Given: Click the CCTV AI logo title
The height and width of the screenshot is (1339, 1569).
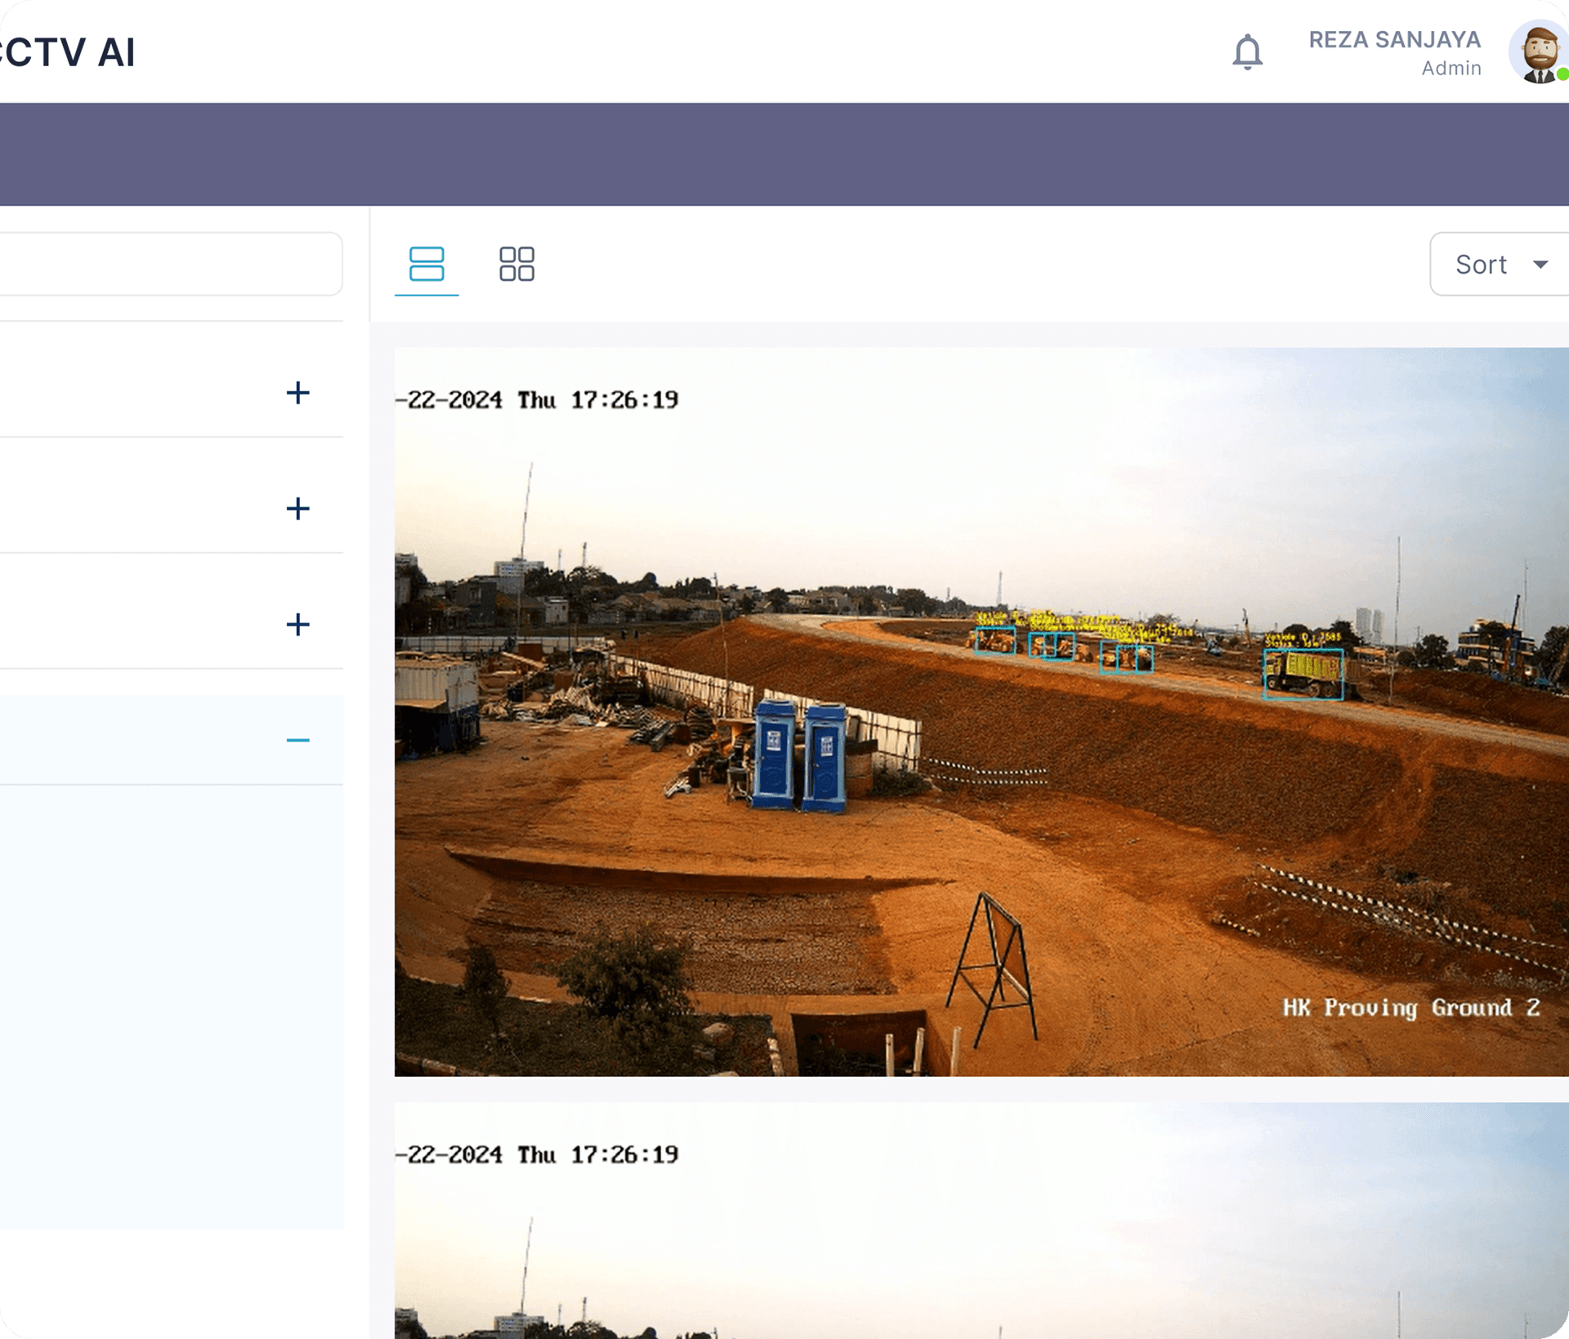Looking at the screenshot, I should point(67,52).
